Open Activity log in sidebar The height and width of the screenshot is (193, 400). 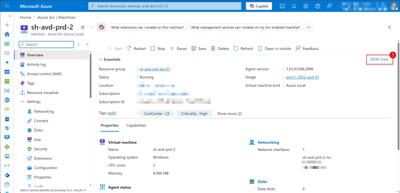36,65
